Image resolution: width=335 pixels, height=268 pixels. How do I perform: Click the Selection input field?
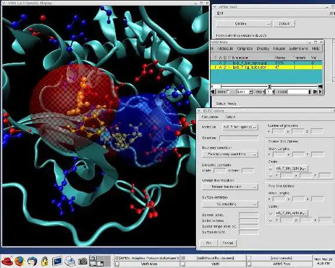point(239,138)
